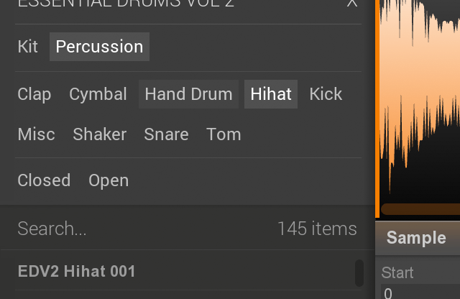Filter by Kick tag
The width and height of the screenshot is (460, 299).
tap(326, 94)
